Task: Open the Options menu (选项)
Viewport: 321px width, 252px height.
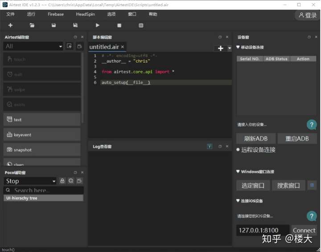Action: tap(111, 14)
